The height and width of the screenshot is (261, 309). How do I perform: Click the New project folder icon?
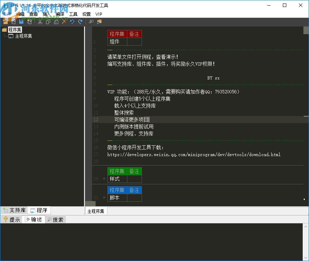(x=5, y=22)
